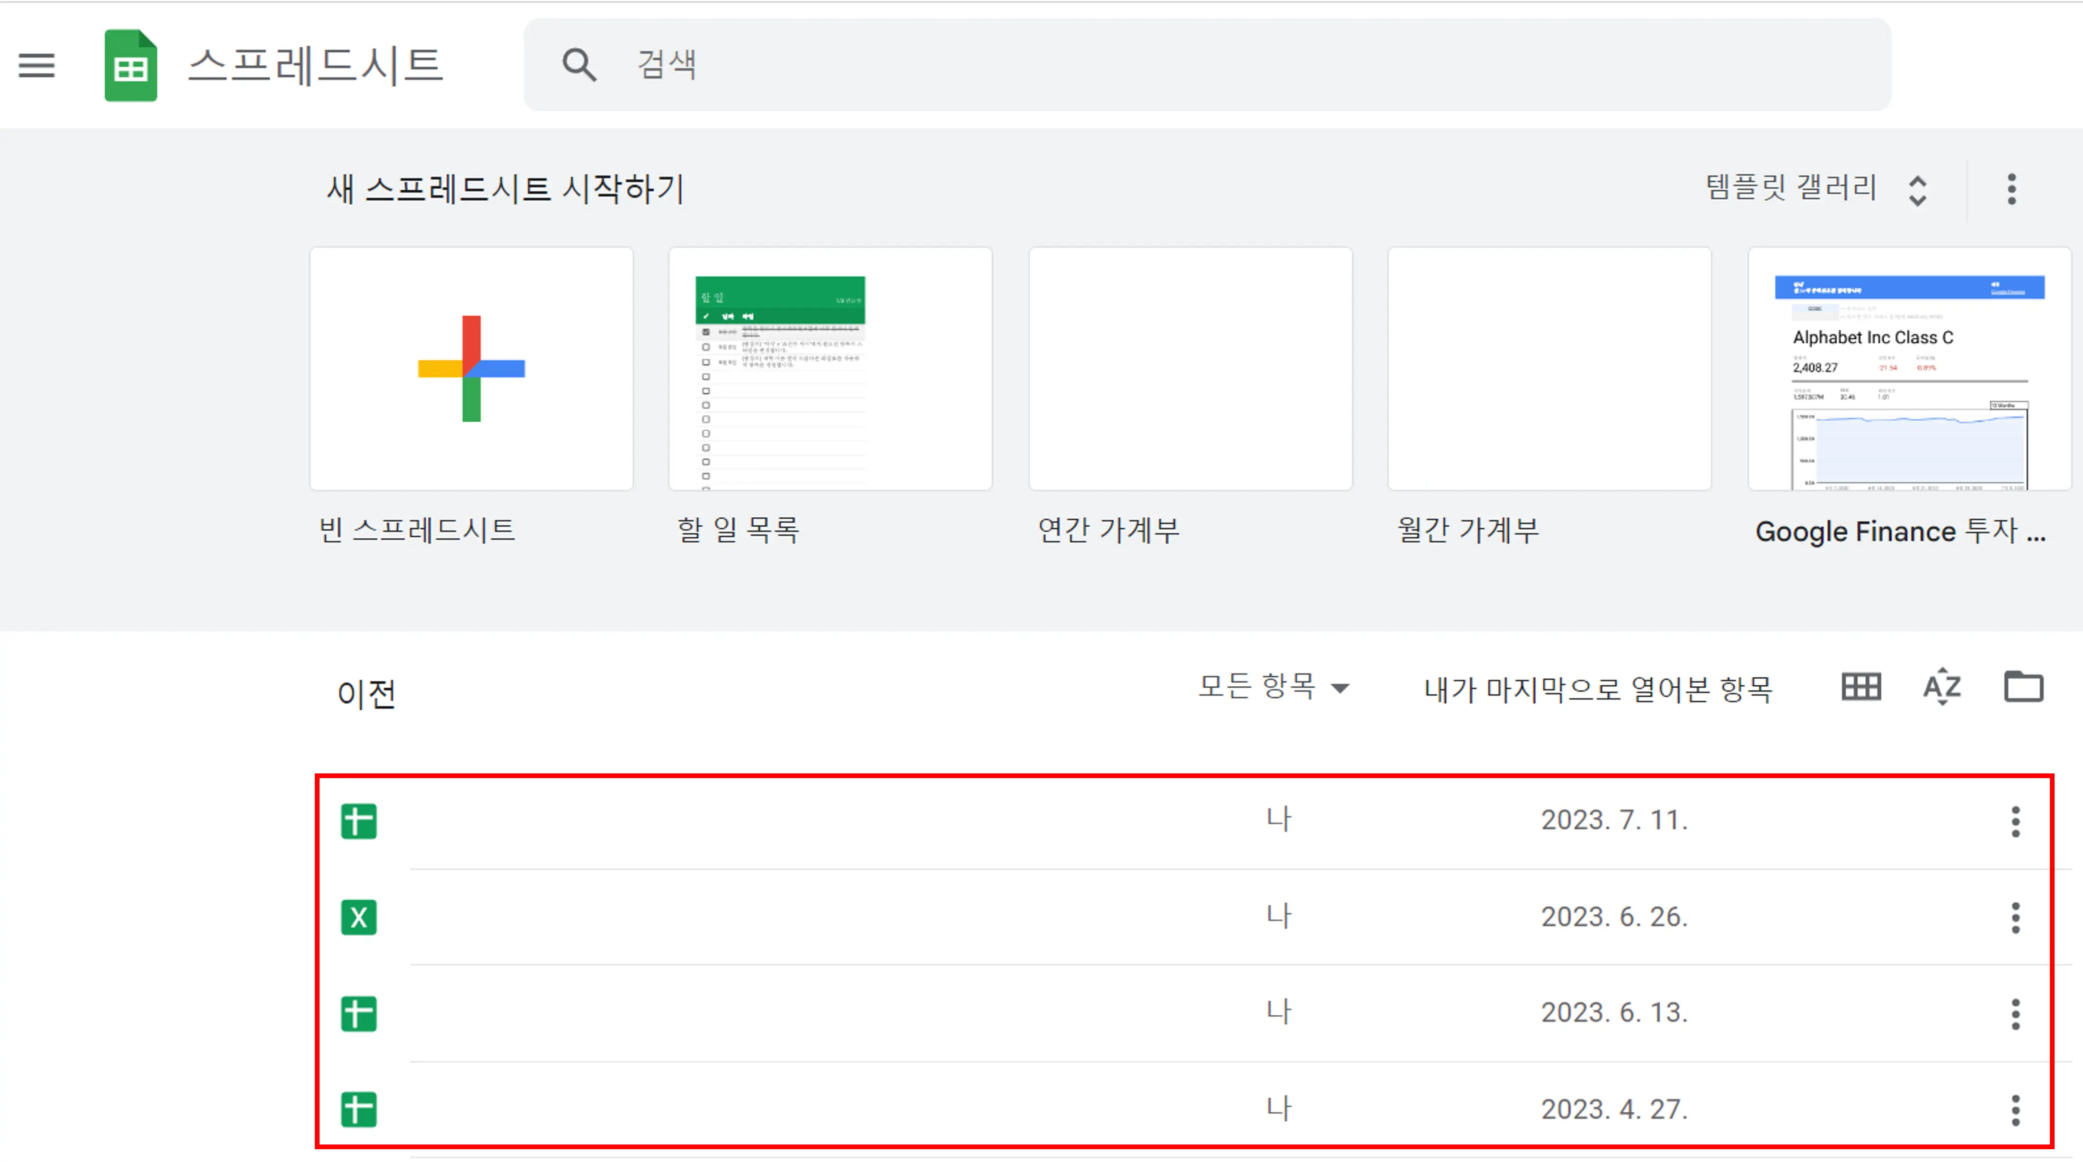Open the AZ sort options
Screen dimensions: 2083x1162
point(1941,687)
